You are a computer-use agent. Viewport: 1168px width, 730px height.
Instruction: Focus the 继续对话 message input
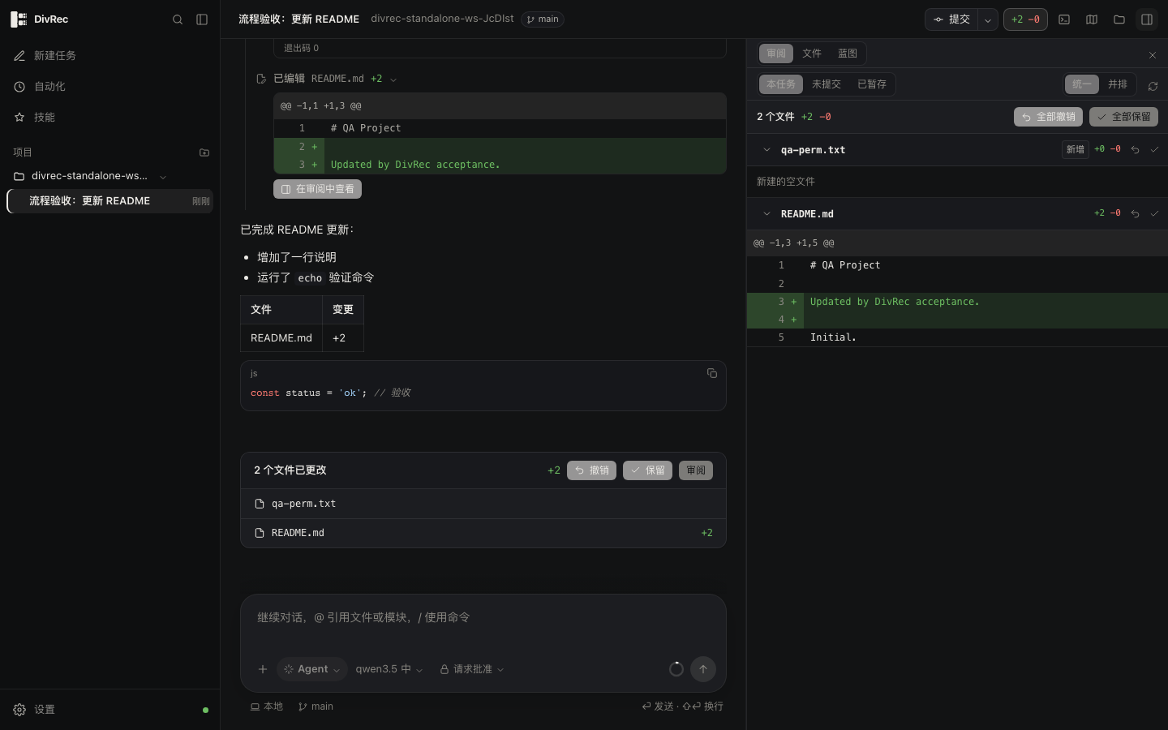click(483, 617)
